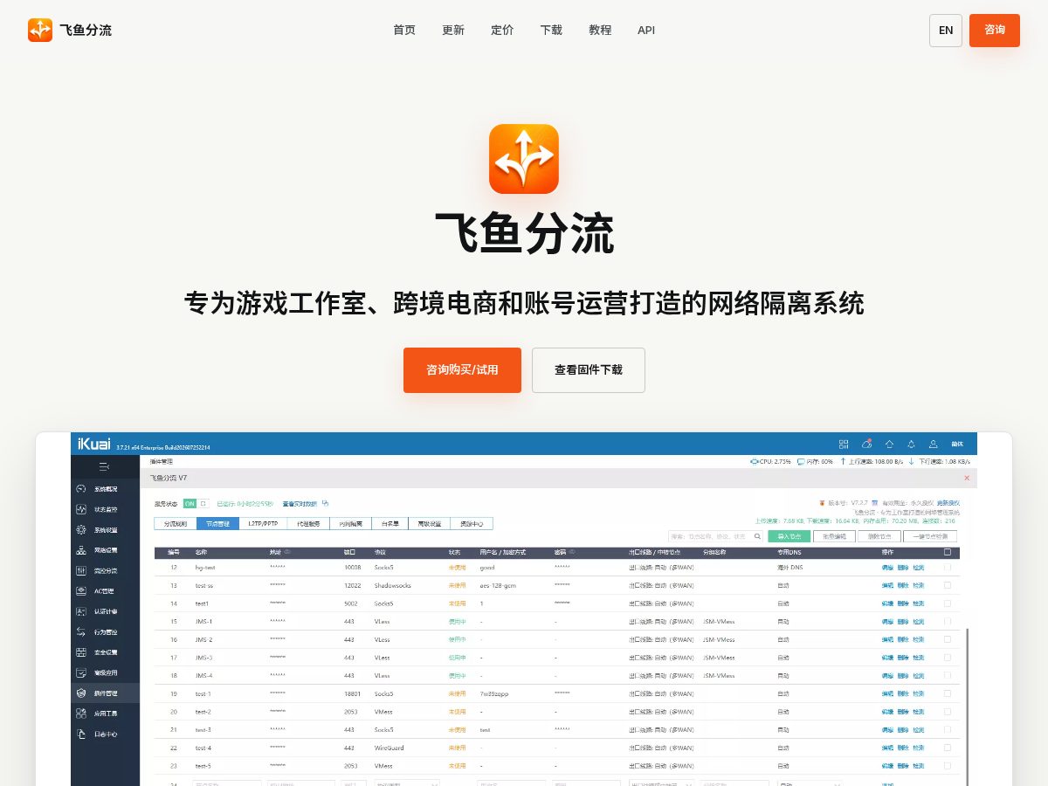Open AC管理 in the iKuai sidebar
This screenshot has width=1048, height=786.
point(105,591)
